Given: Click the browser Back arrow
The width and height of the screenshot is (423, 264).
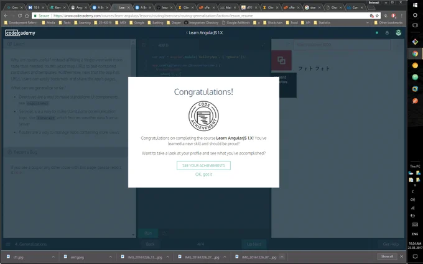Looking at the screenshot, I should [x=6, y=16].
